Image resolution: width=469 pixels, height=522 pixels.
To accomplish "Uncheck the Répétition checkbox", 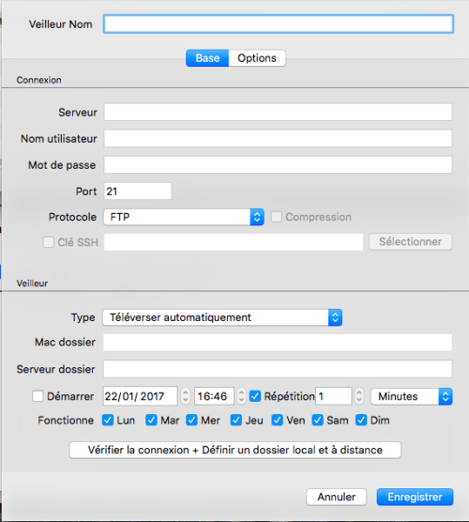I will click(255, 396).
